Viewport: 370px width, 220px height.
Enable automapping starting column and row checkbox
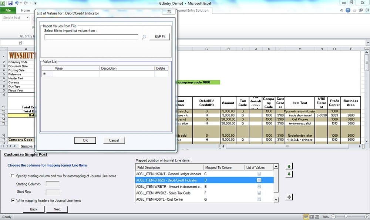13,176
